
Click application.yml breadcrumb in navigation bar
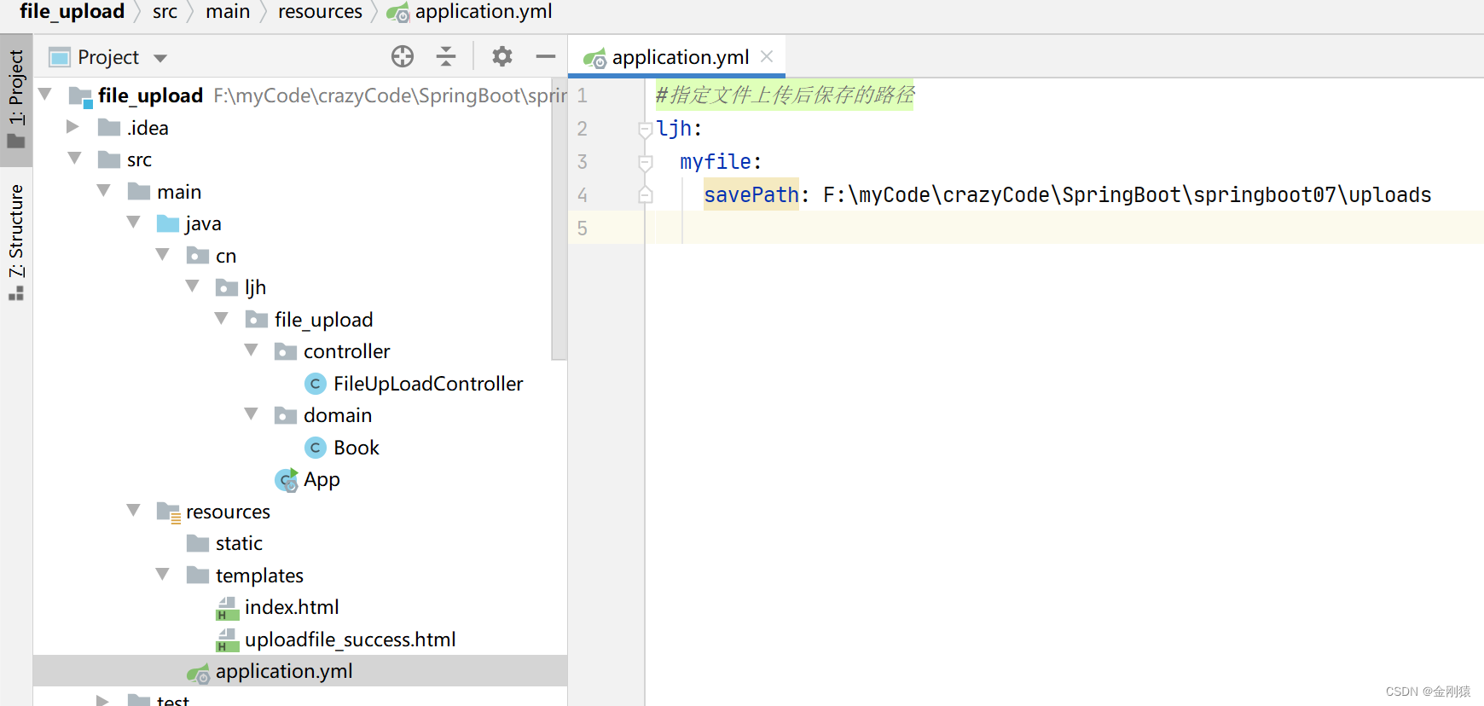pyautogui.click(x=483, y=12)
